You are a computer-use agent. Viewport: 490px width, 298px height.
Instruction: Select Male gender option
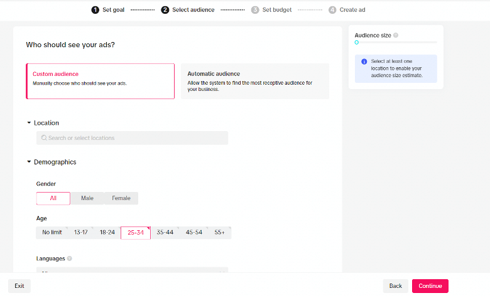(x=87, y=198)
